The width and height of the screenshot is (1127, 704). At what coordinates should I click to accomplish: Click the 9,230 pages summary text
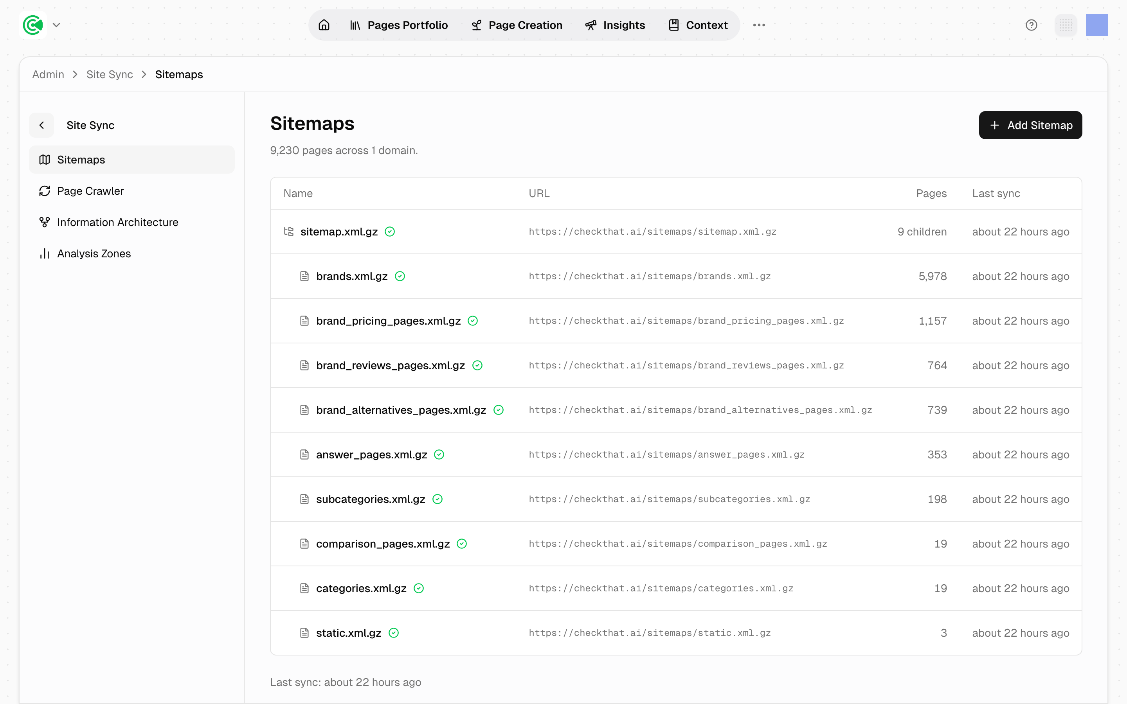coord(344,151)
